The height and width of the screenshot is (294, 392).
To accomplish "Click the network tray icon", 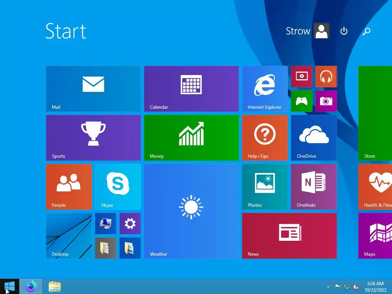I will (347, 286).
